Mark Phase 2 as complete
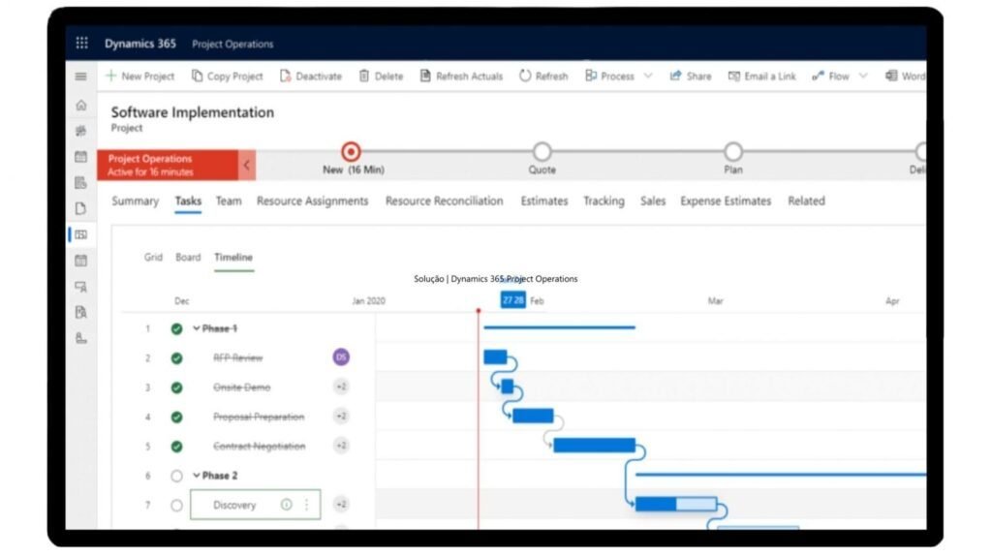 176,476
